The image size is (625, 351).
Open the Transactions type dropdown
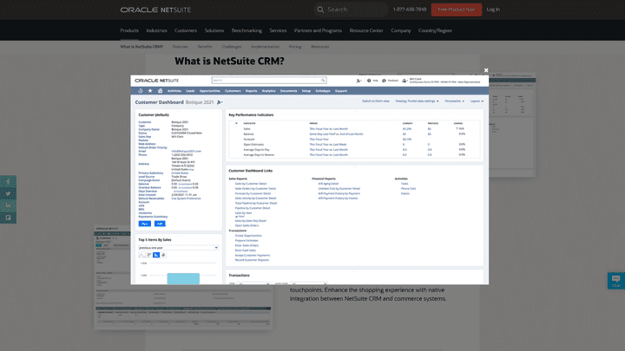point(253,283)
